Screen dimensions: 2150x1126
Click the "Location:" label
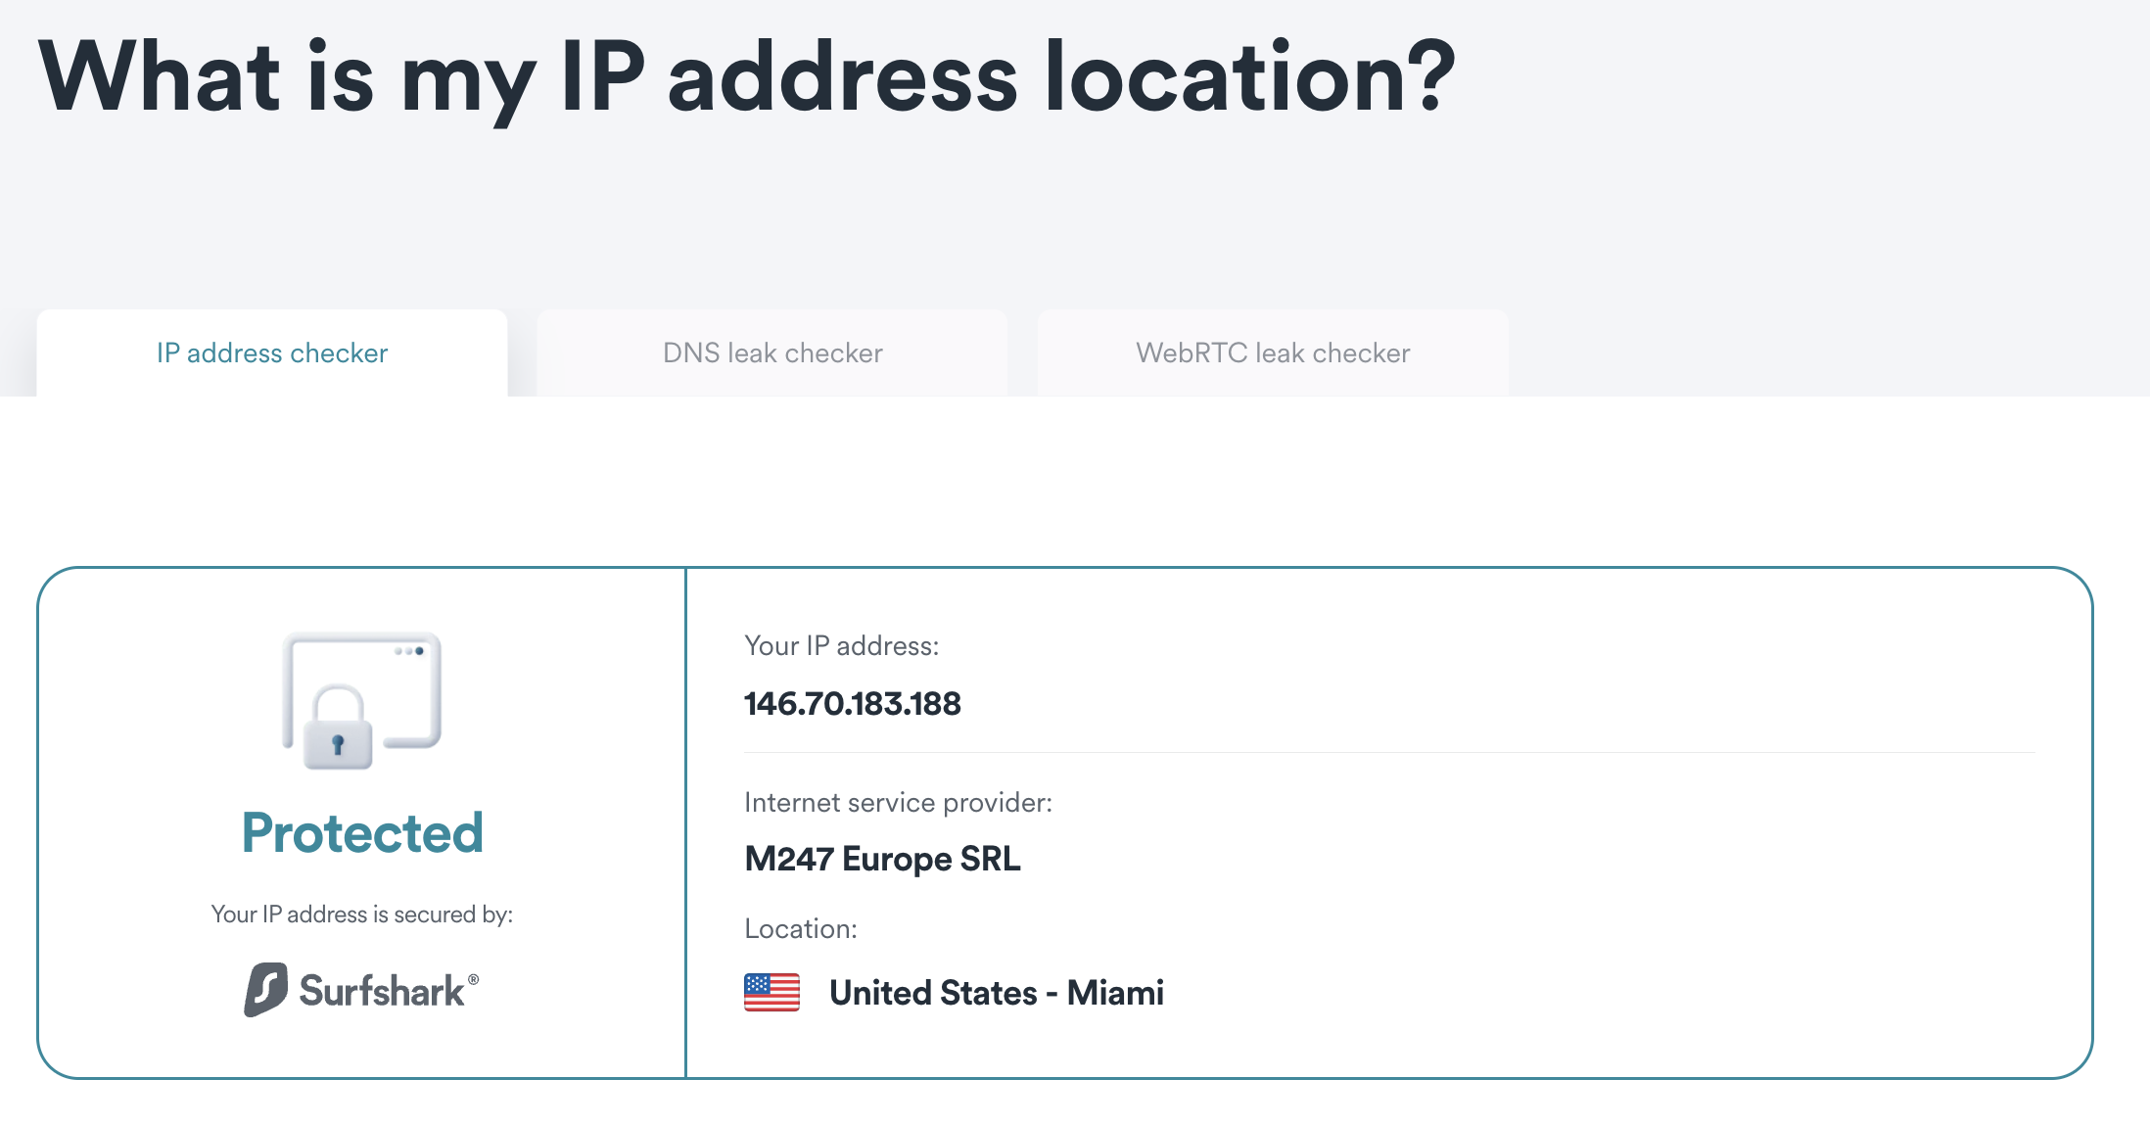[801, 929]
